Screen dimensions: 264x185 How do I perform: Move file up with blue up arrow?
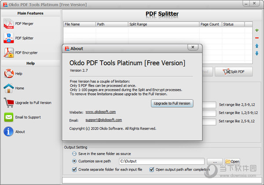[257, 46]
